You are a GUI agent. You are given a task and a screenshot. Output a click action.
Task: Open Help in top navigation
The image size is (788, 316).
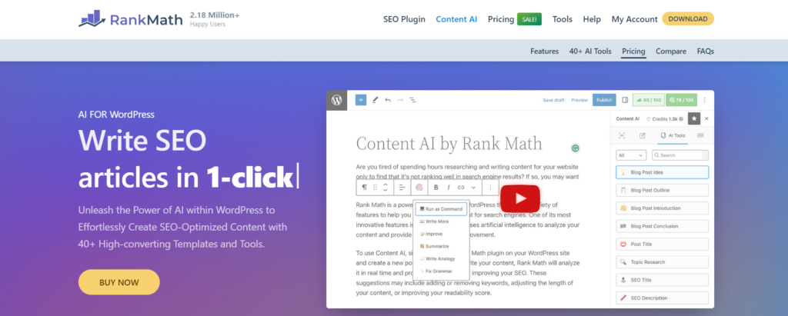(x=592, y=19)
